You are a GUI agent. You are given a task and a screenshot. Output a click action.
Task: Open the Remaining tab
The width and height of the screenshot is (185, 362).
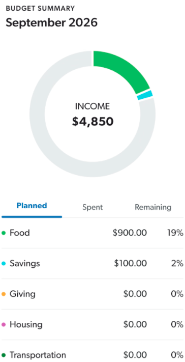pyautogui.click(x=153, y=207)
